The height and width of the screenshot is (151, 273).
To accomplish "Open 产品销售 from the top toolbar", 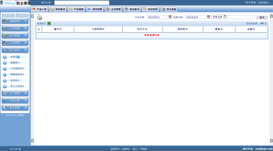I will click(76, 9).
